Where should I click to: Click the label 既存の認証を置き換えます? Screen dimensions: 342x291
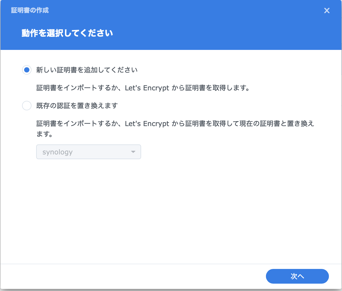[77, 106]
